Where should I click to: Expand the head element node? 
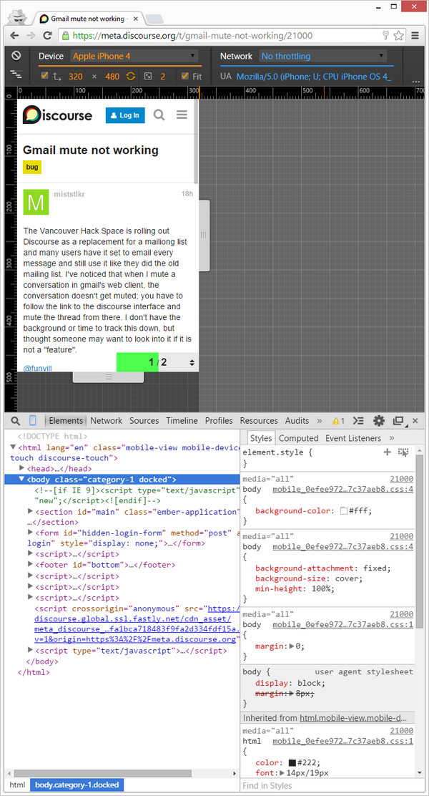click(x=22, y=467)
